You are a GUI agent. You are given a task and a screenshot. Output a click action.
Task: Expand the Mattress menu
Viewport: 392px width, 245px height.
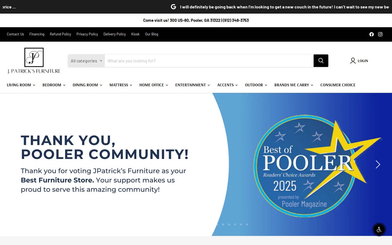(121, 85)
